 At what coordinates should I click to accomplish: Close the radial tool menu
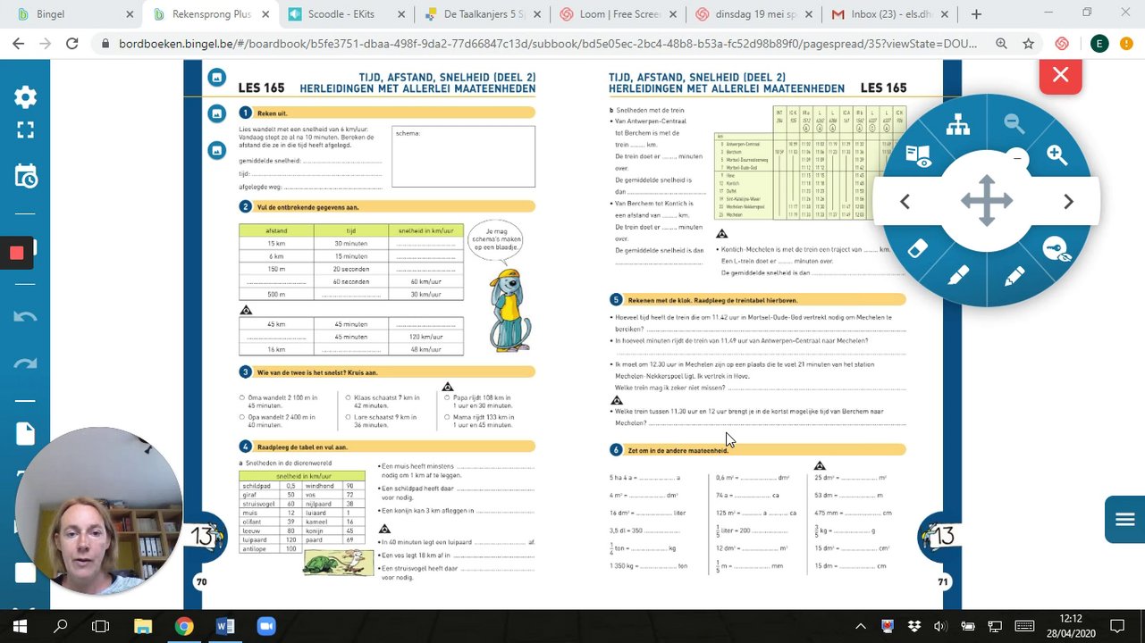tap(1060, 76)
